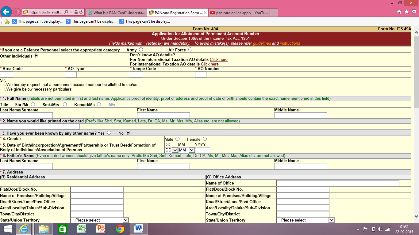Image resolution: width=419 pixels, height=235 pixels.
Task: Launch the Windows Store from taskbar
Action: pos(63,229)
